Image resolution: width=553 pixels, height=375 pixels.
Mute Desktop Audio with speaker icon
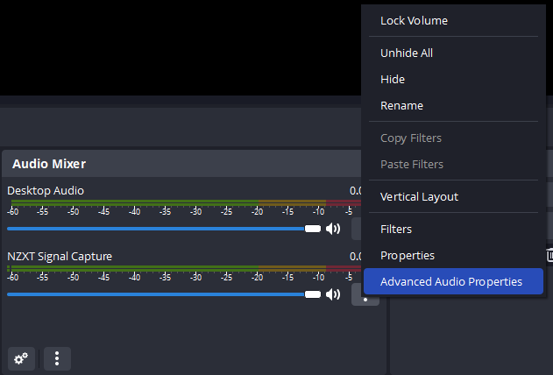(x=333, y=229)
